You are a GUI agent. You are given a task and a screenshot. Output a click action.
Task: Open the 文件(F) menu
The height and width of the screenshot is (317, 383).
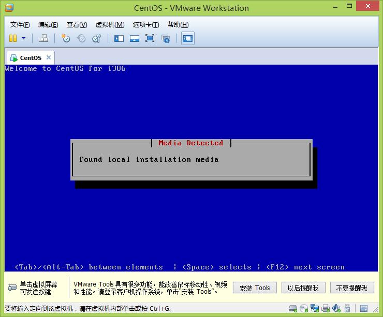(x=20, y=25)
